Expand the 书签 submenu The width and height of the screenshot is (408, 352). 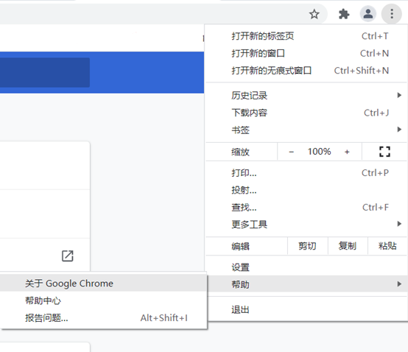click(x=306, y=130)
